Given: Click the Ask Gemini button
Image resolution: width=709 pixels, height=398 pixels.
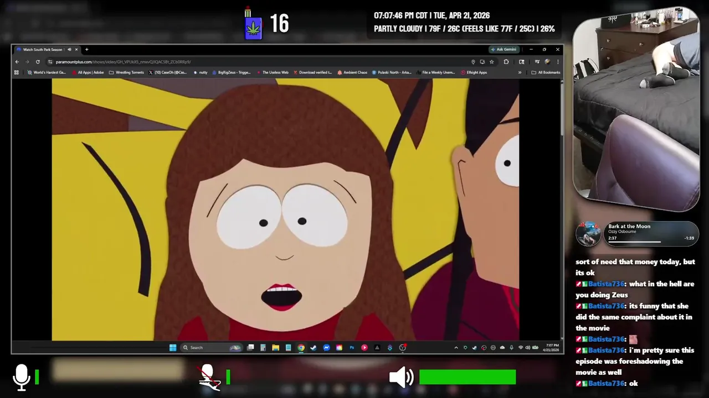Looking at the screenshot, I should pyautogui.click(x=504, y=49).
